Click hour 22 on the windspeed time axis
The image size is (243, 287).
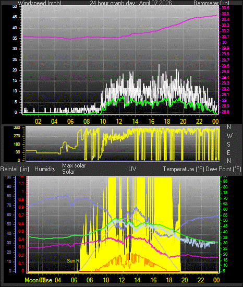click(x=199, y=122)
